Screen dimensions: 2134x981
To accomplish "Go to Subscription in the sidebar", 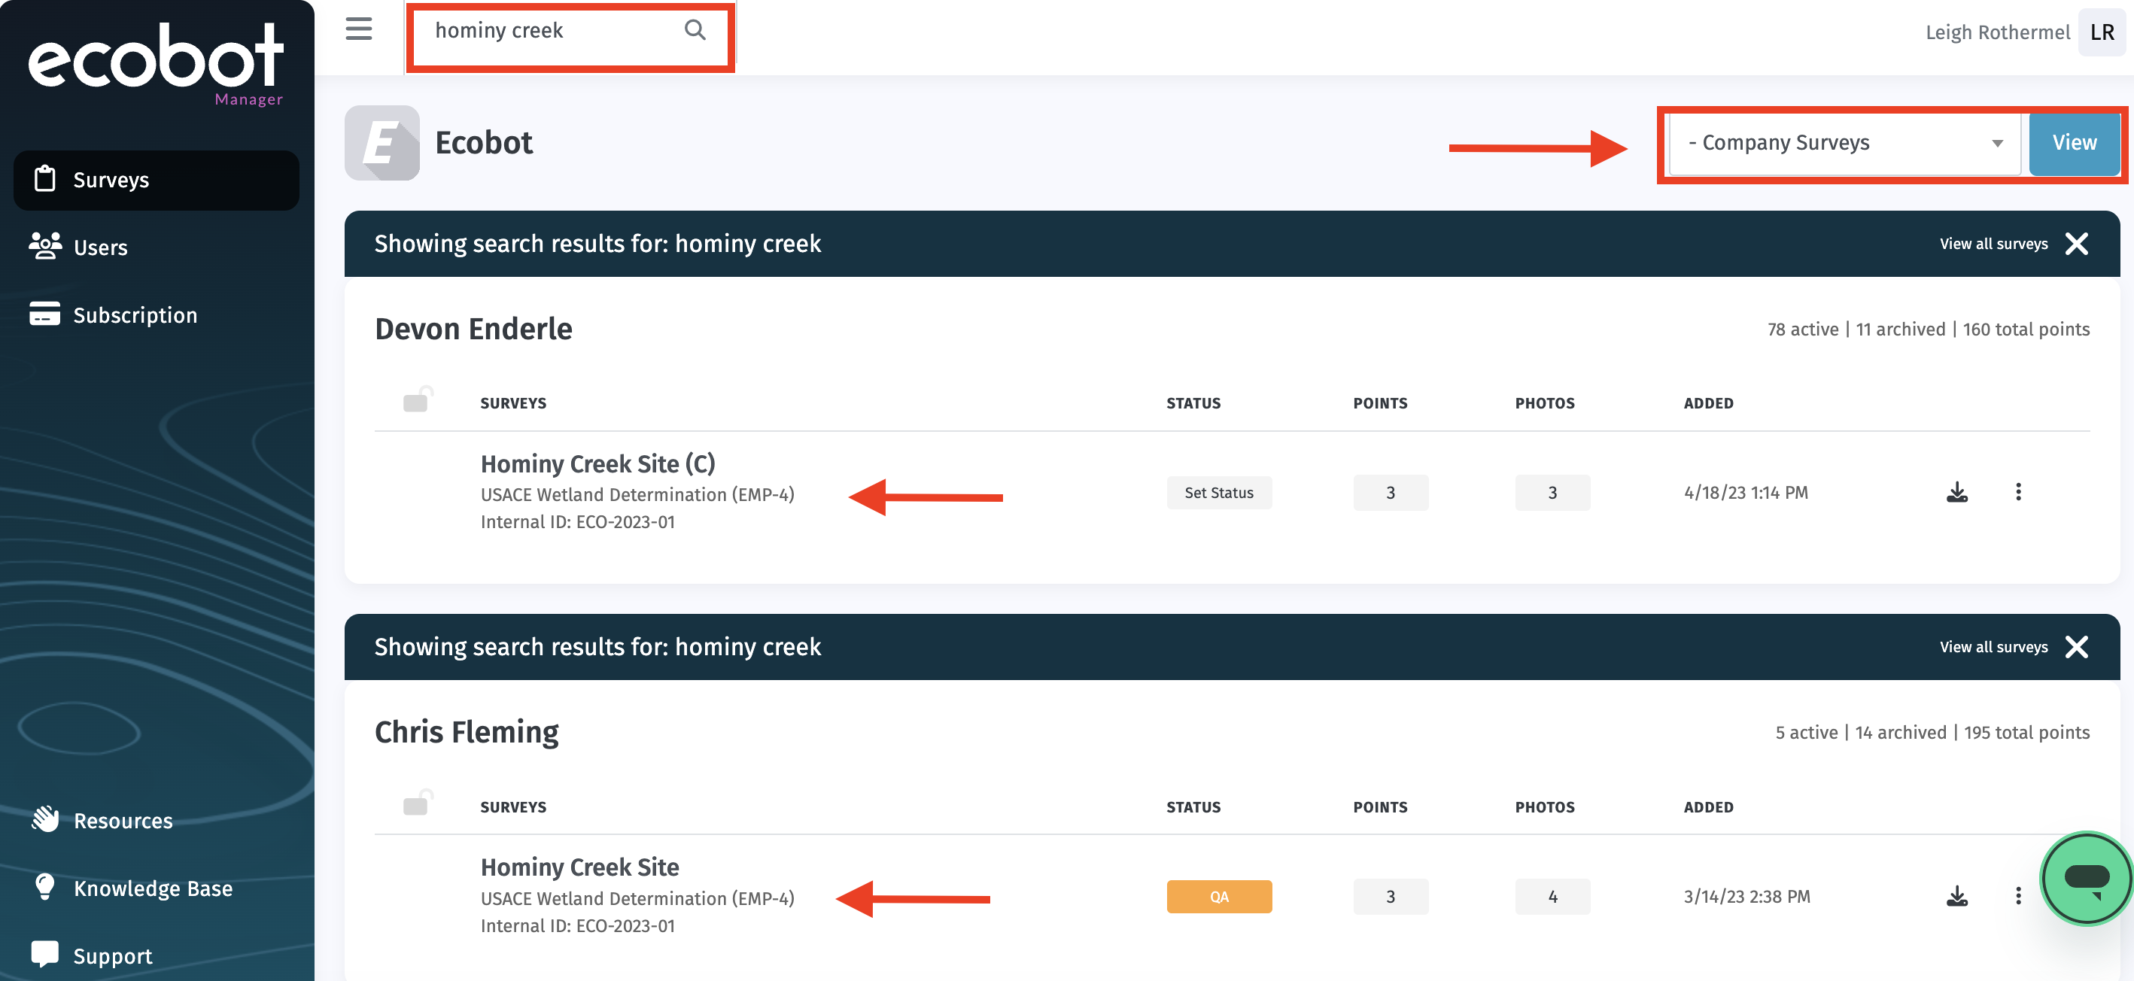I will (134, 315).
